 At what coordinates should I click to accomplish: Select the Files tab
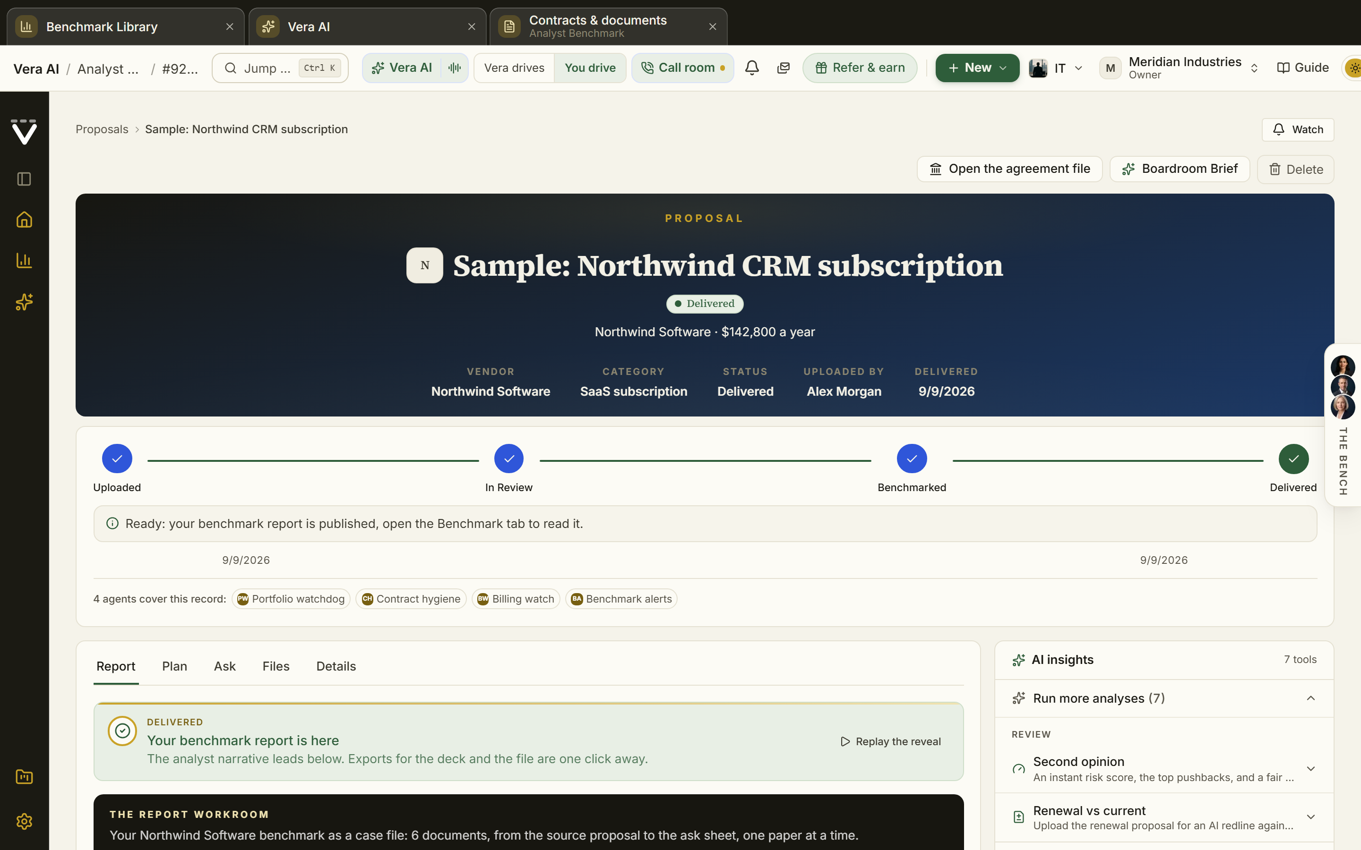click(276, 666)
